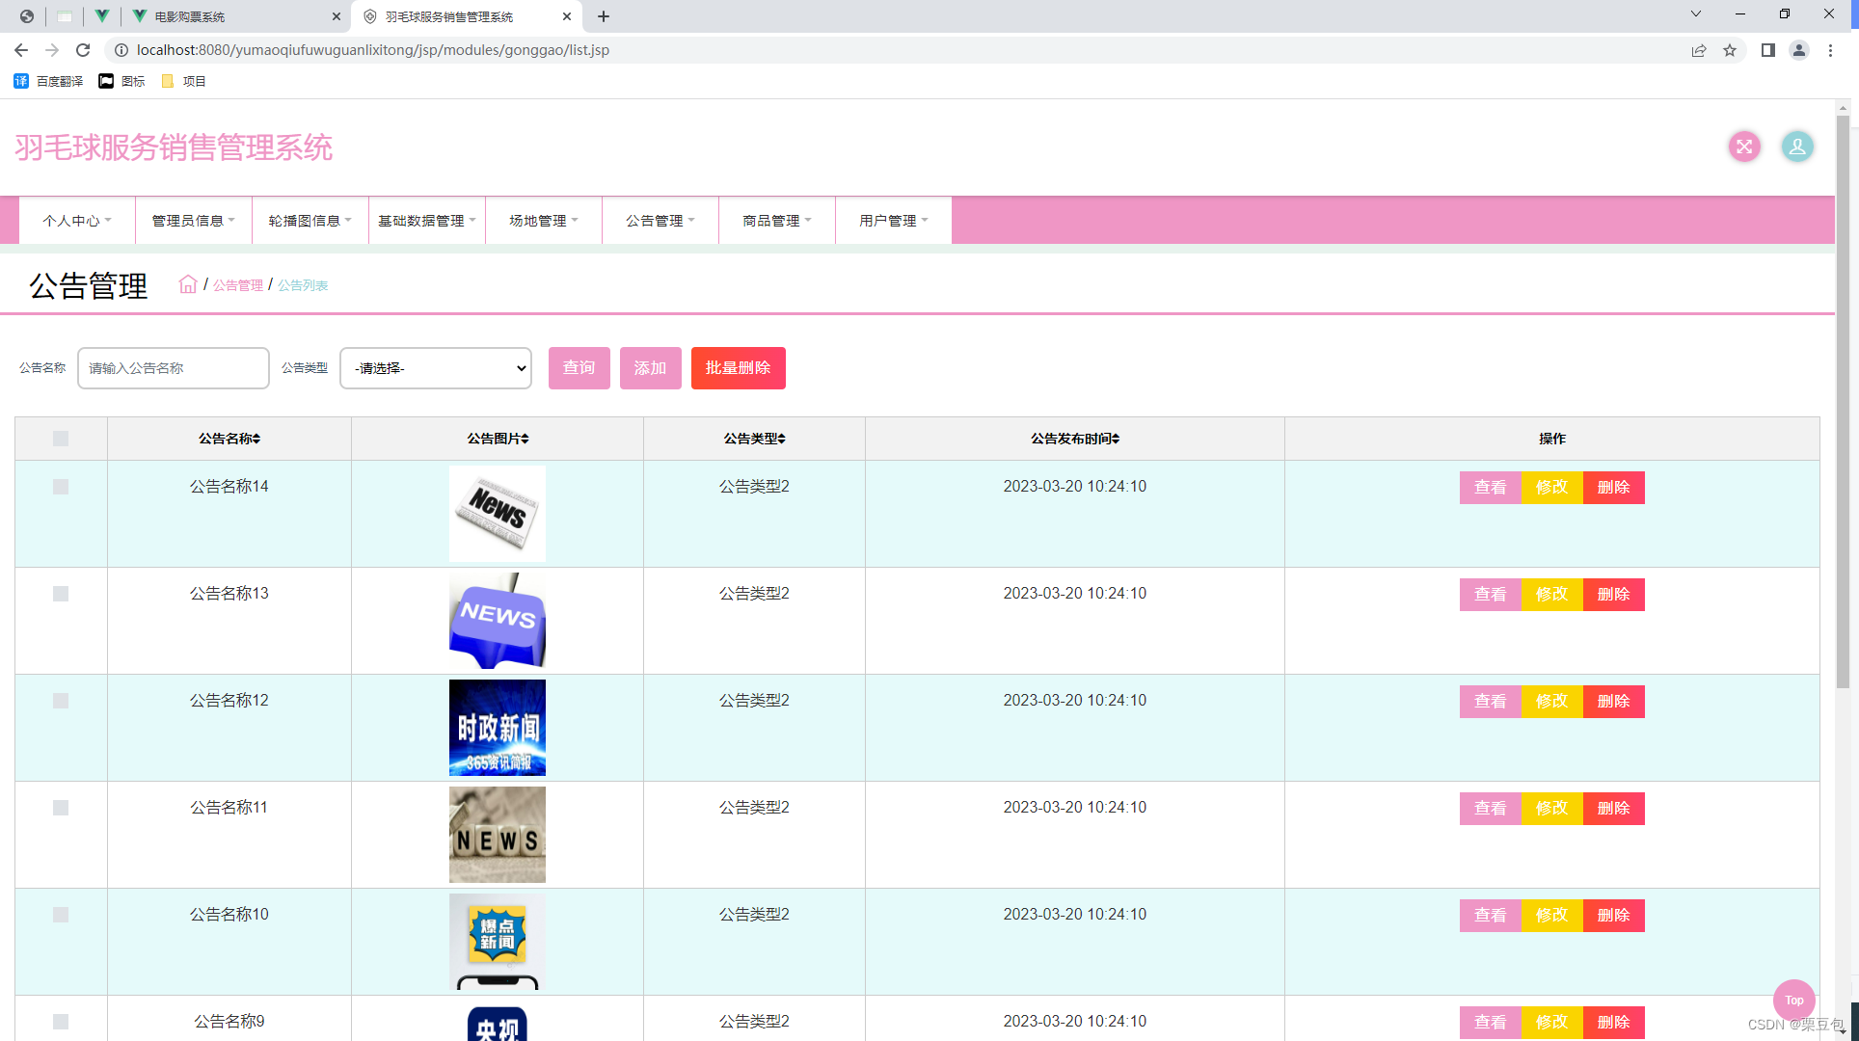
Task: Open the 公告类型 请选择 dropdown
Action: (x=436, y=368)
